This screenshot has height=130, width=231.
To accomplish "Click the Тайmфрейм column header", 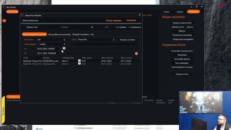I will [68, 58].
